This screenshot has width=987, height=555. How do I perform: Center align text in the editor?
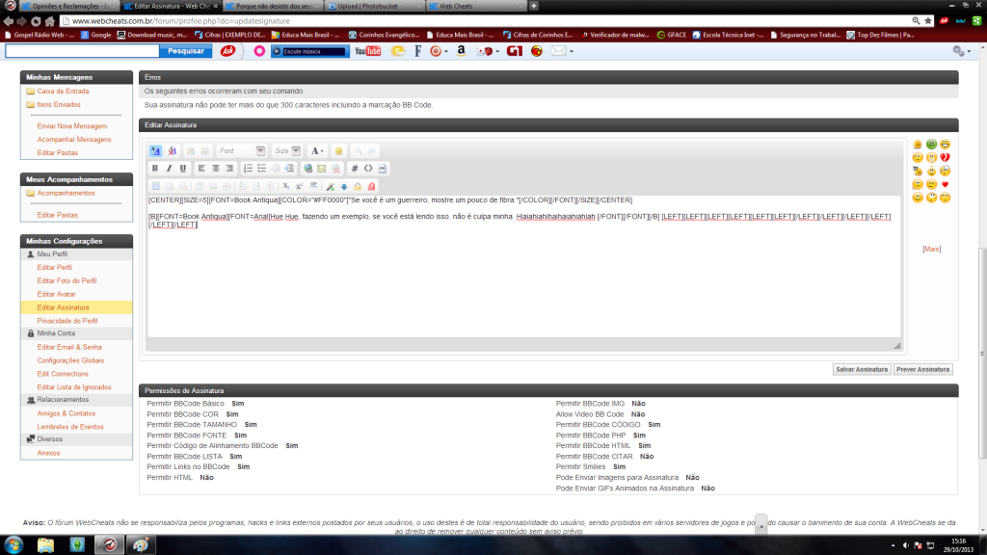215,169
